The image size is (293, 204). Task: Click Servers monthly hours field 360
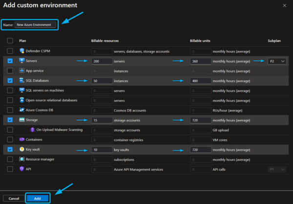click(201, 61)
